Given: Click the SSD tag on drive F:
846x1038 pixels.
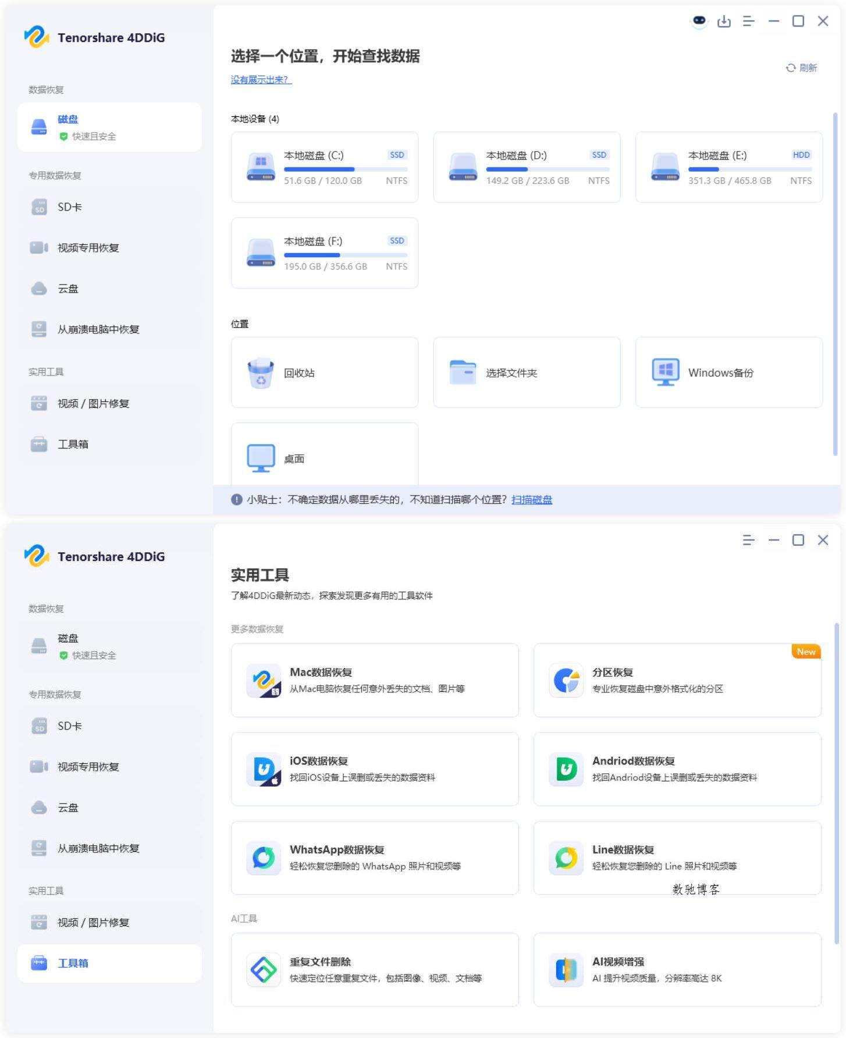Looking at the screenshot, I should 397,240.
